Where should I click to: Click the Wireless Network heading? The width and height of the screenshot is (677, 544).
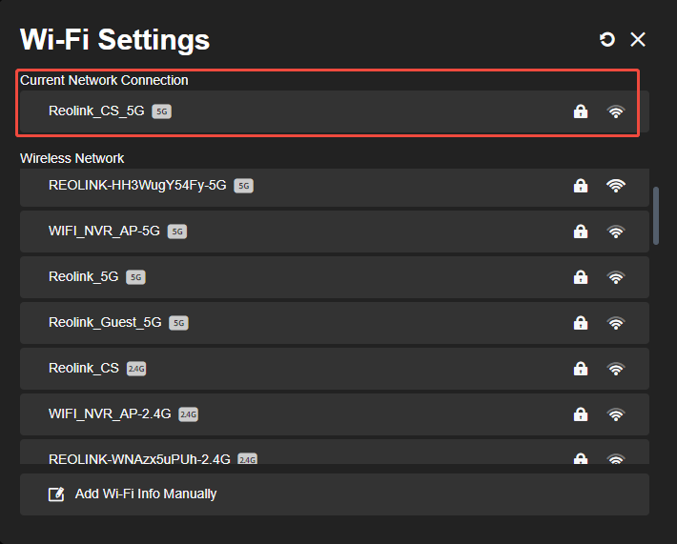(72, 158)
